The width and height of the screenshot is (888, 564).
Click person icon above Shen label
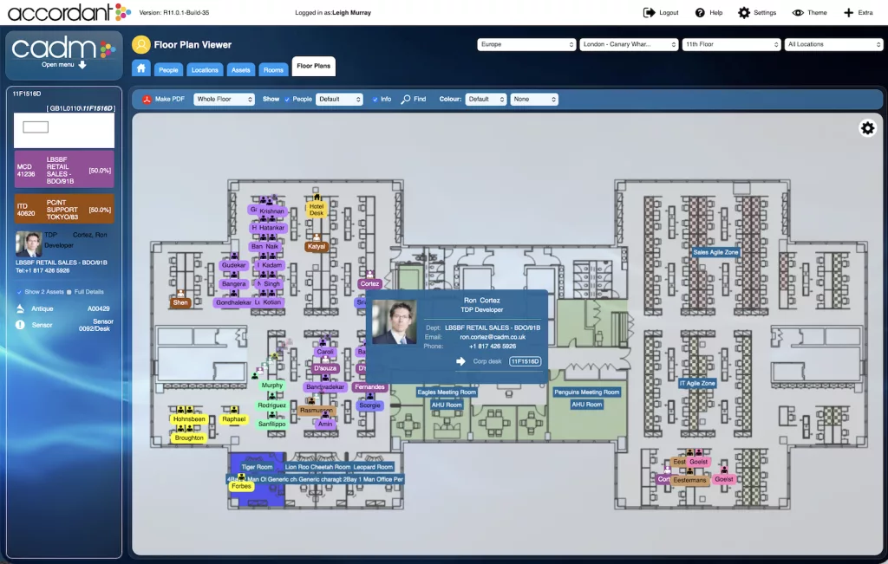180,294
